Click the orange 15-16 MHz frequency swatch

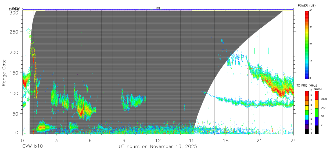307,103
